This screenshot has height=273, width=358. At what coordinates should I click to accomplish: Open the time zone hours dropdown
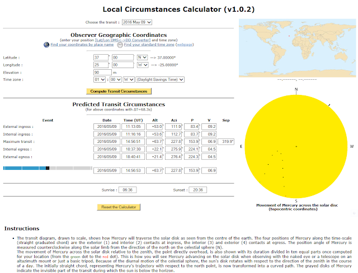click(100, 79)
